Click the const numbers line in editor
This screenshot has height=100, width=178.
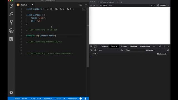[50, 9]
